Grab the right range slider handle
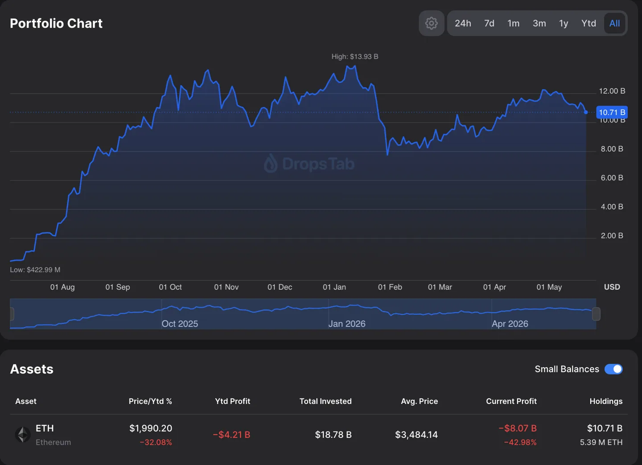The image size is (642, 465). pyautogui.click(x=596, y=314)
